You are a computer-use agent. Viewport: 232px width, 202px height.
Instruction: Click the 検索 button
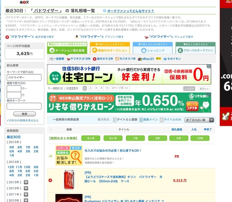coord(25,114)
